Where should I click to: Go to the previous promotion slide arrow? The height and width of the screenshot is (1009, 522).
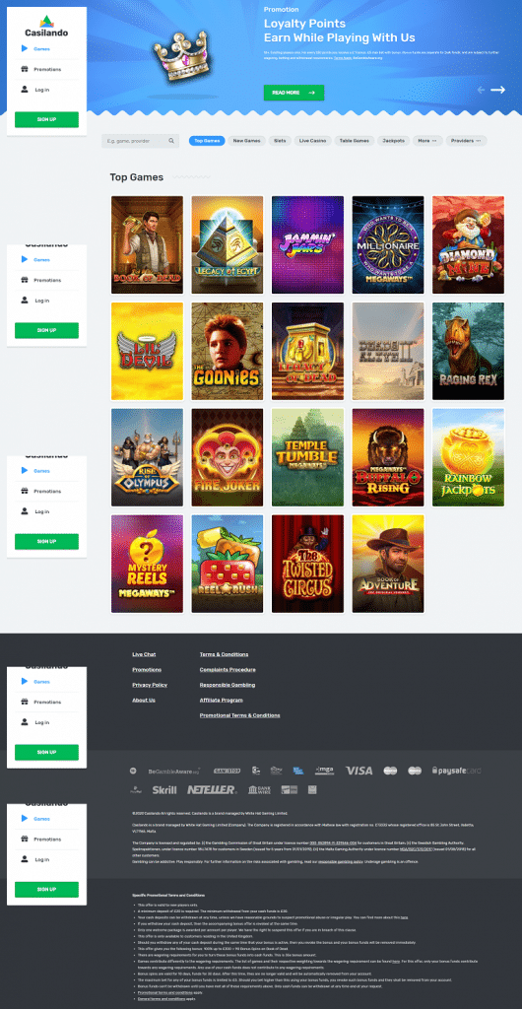click(x=481, y=90)
